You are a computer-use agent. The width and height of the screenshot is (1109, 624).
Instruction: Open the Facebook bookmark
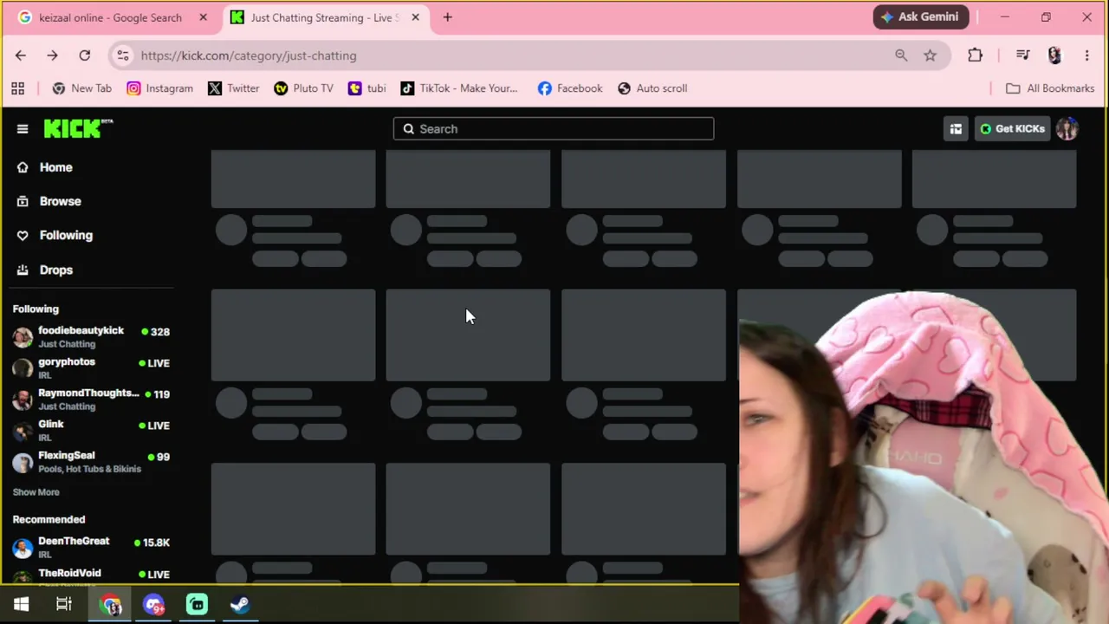click(x=569, y=88)
